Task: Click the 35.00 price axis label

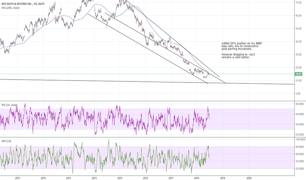Action: [x=299, y=54]
